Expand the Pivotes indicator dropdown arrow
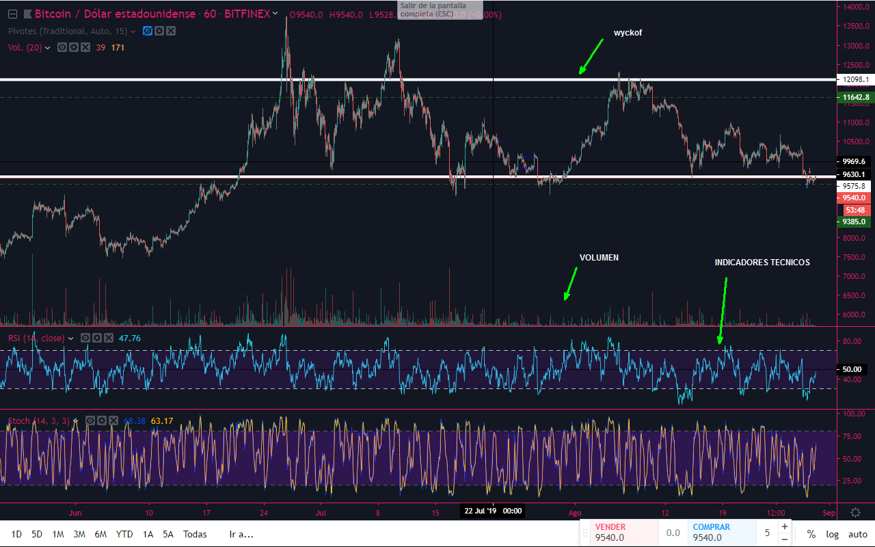Screen dimensions: 875x547 (133, 31)
